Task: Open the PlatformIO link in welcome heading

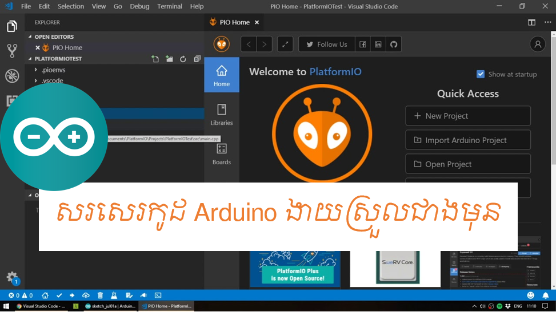Action: coord(335,71)
